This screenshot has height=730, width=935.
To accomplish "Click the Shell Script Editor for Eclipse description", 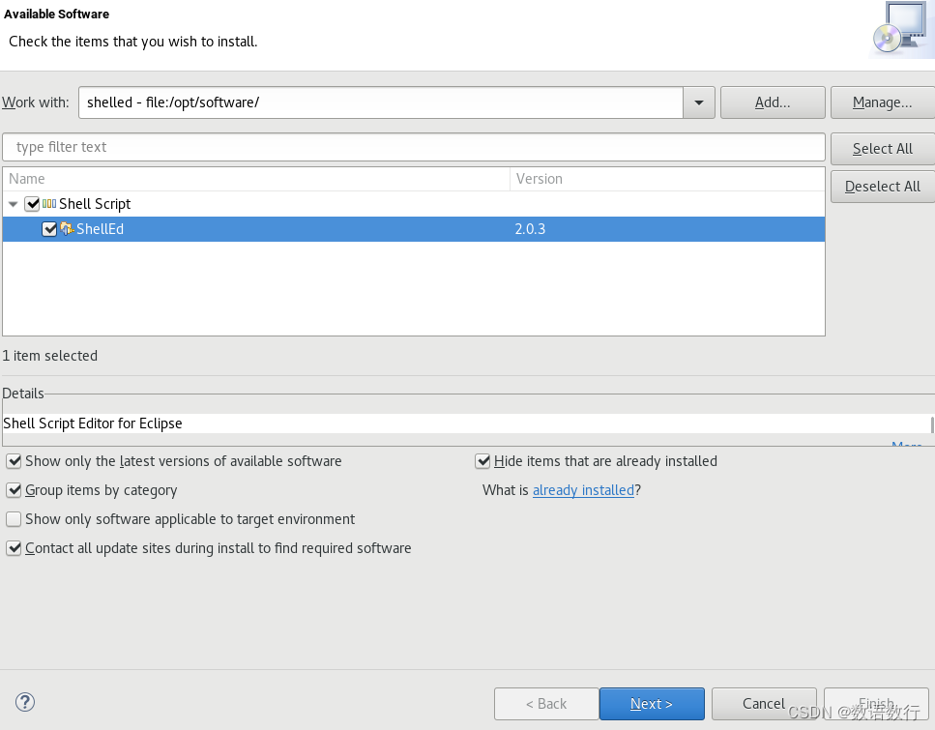I will (93, 423).
